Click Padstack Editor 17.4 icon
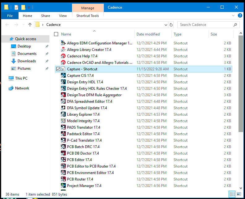Viewport: 245px width, 199px height. pyautogui.click(x=63, y=134)
